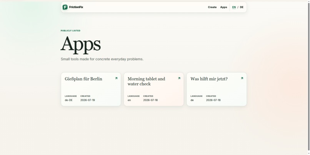Click the FrictionFix green logo icon
This screenshot has height=155, width=310.
(65, 7)
